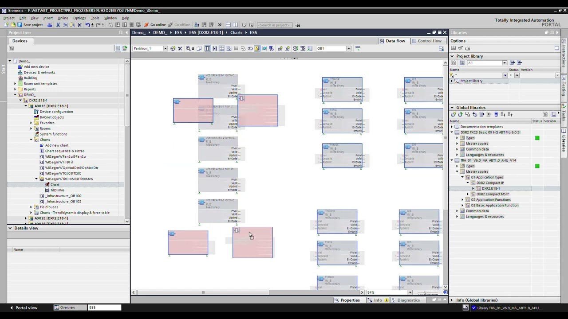Click the Go online button
568x319 pixels.
[x=155, y=25]
